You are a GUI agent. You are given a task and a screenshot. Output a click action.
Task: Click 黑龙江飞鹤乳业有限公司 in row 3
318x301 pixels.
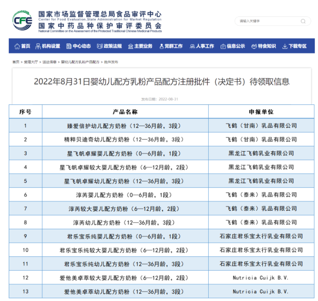[261, 153]
